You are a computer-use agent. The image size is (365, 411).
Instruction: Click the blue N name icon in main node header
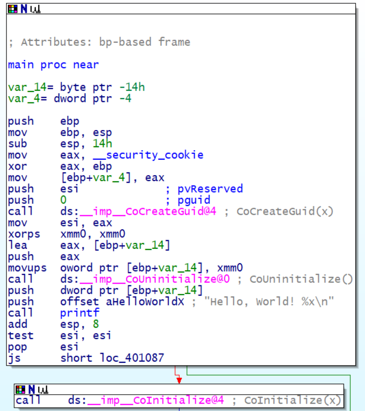pos(24,9)
